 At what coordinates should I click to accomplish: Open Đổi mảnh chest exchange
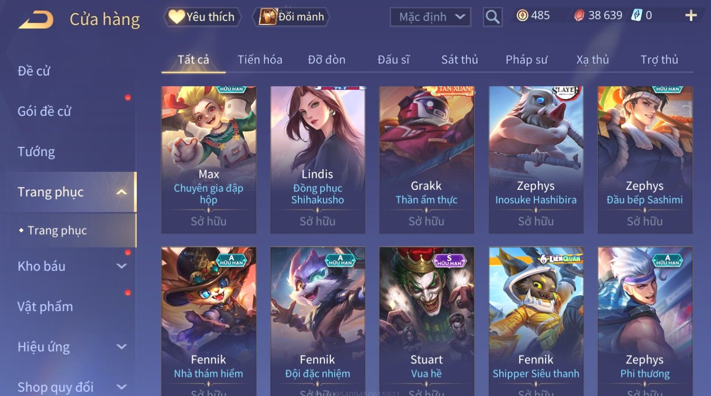[x=291, y=17]
